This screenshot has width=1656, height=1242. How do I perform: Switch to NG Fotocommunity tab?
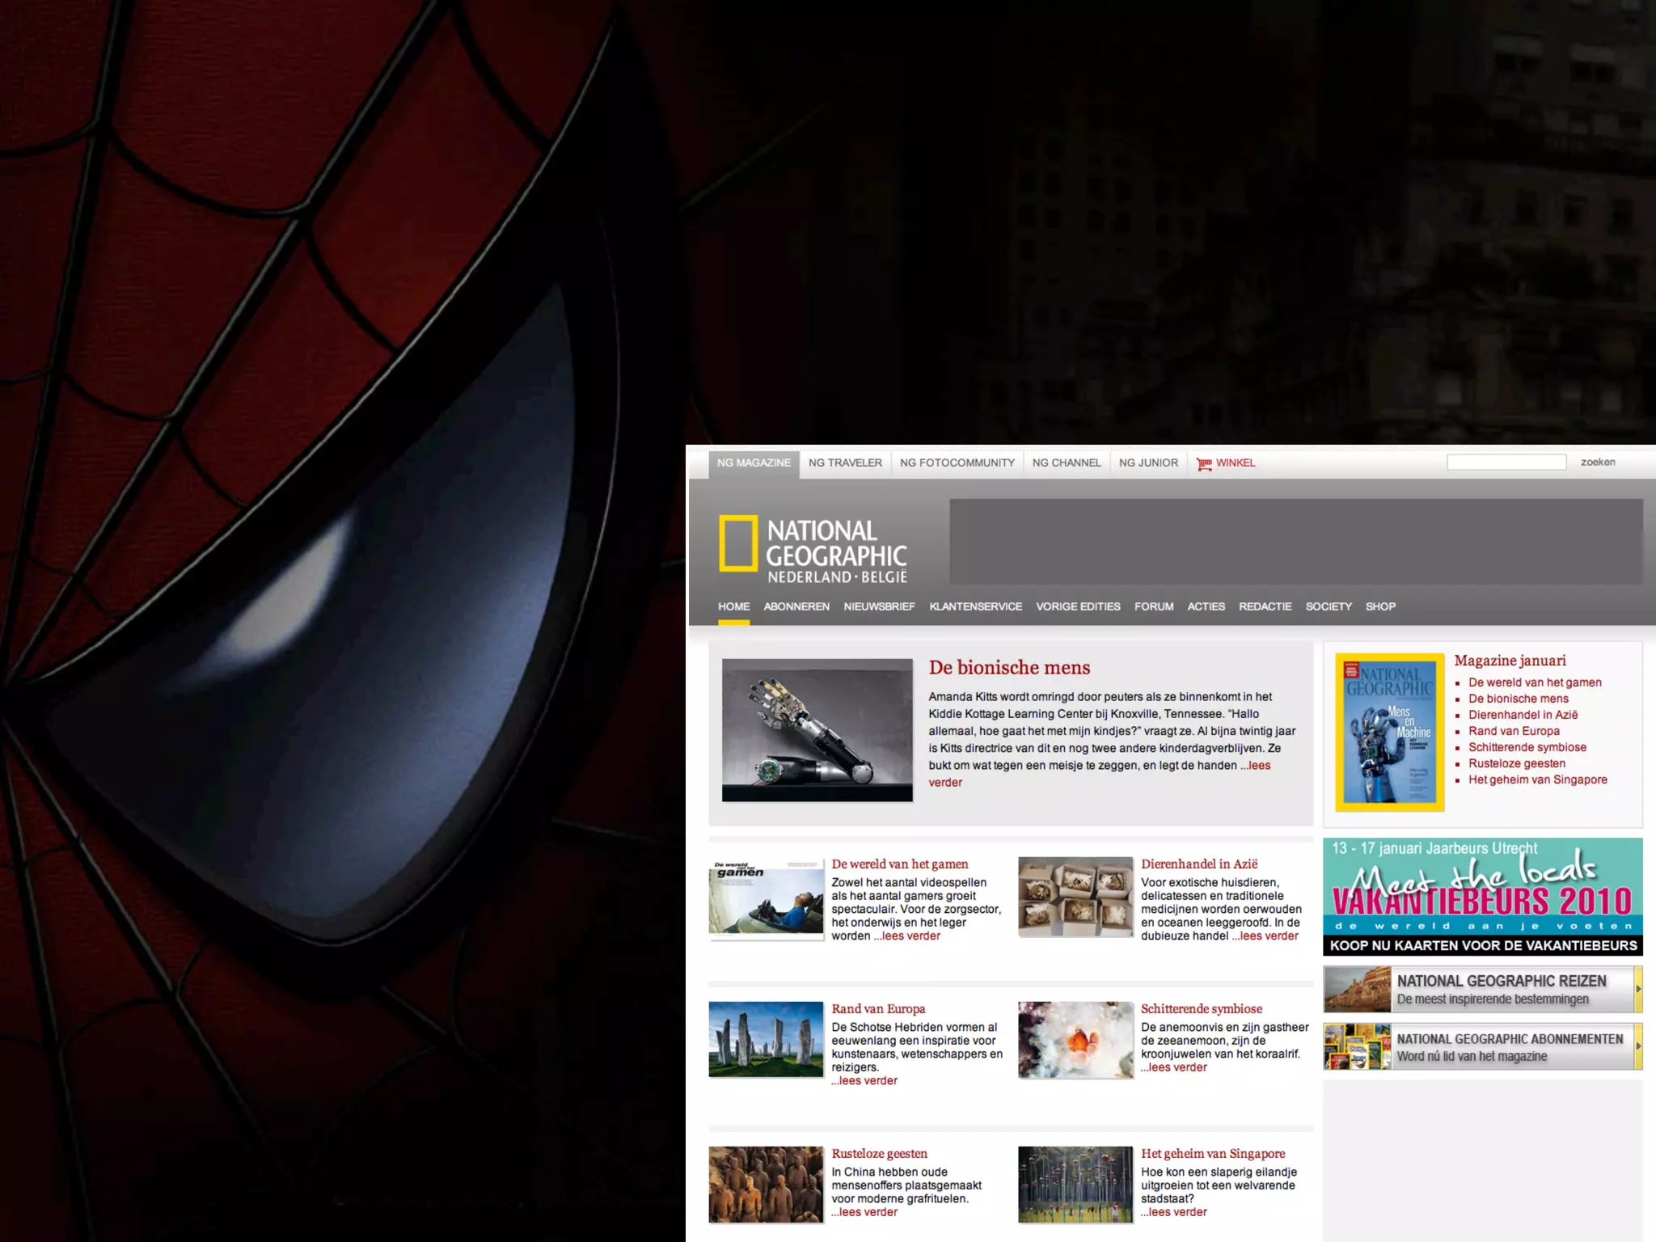pos(957,463)
